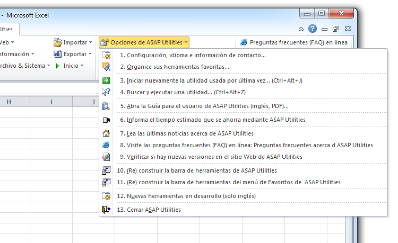Open the Opciones de ASAP Utilities dropdown
Screen dimensions: 398x243
click(x=144, y=42)
